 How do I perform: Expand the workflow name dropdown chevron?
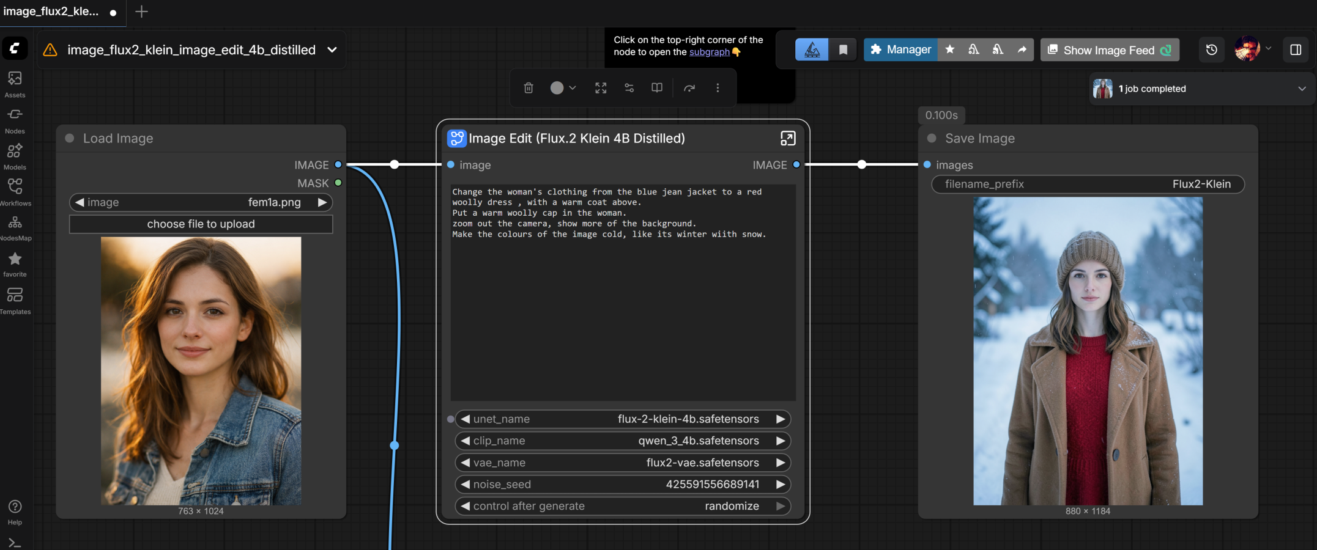coord(332,50)
